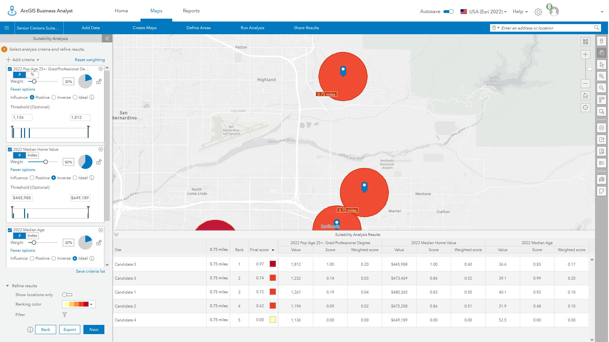609x342 pixels.
Task: Choose the Zoom in magnifier tool
Action: pyautogui.click(x=601, y=76)
